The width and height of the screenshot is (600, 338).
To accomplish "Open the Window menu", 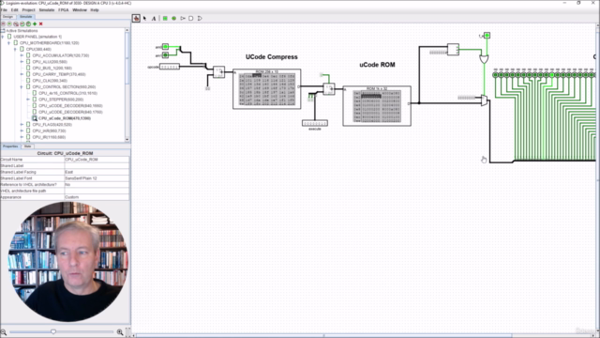I will pyautogui.click(x=80, y=10).
